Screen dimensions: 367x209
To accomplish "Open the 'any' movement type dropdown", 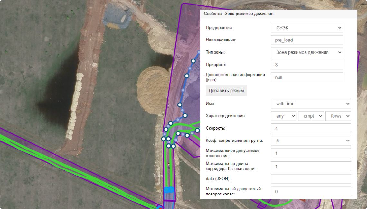I will tap(284, 116).
